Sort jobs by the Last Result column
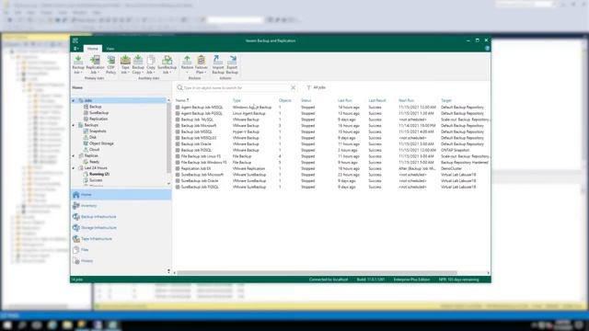The width and height of the screenshot is (589, 331). tap(377, 100)
